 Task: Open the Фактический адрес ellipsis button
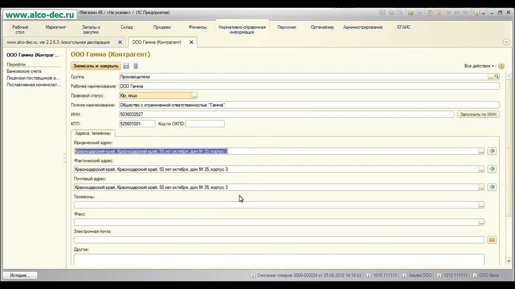tap(481, 169)
